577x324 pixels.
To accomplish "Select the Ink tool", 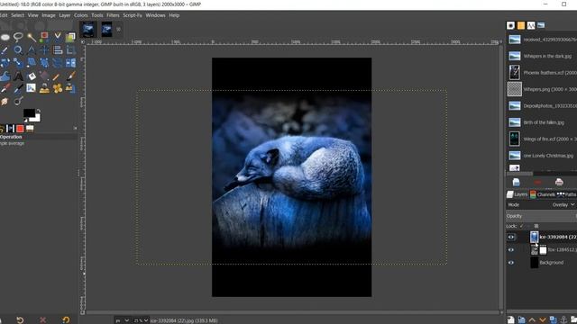I will click(18, 88).
